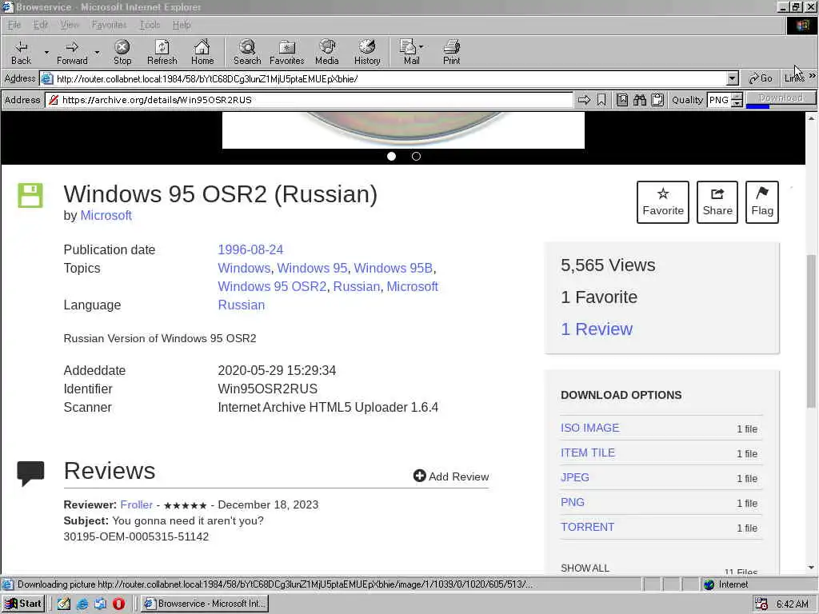
Task: Open the Back history dropdown arrow
Action: [46, 52]
